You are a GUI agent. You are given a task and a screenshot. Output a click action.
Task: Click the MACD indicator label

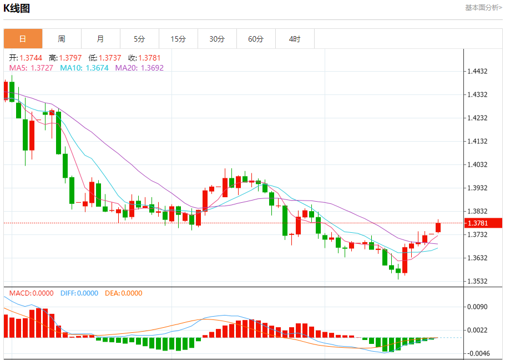point(31,293)
